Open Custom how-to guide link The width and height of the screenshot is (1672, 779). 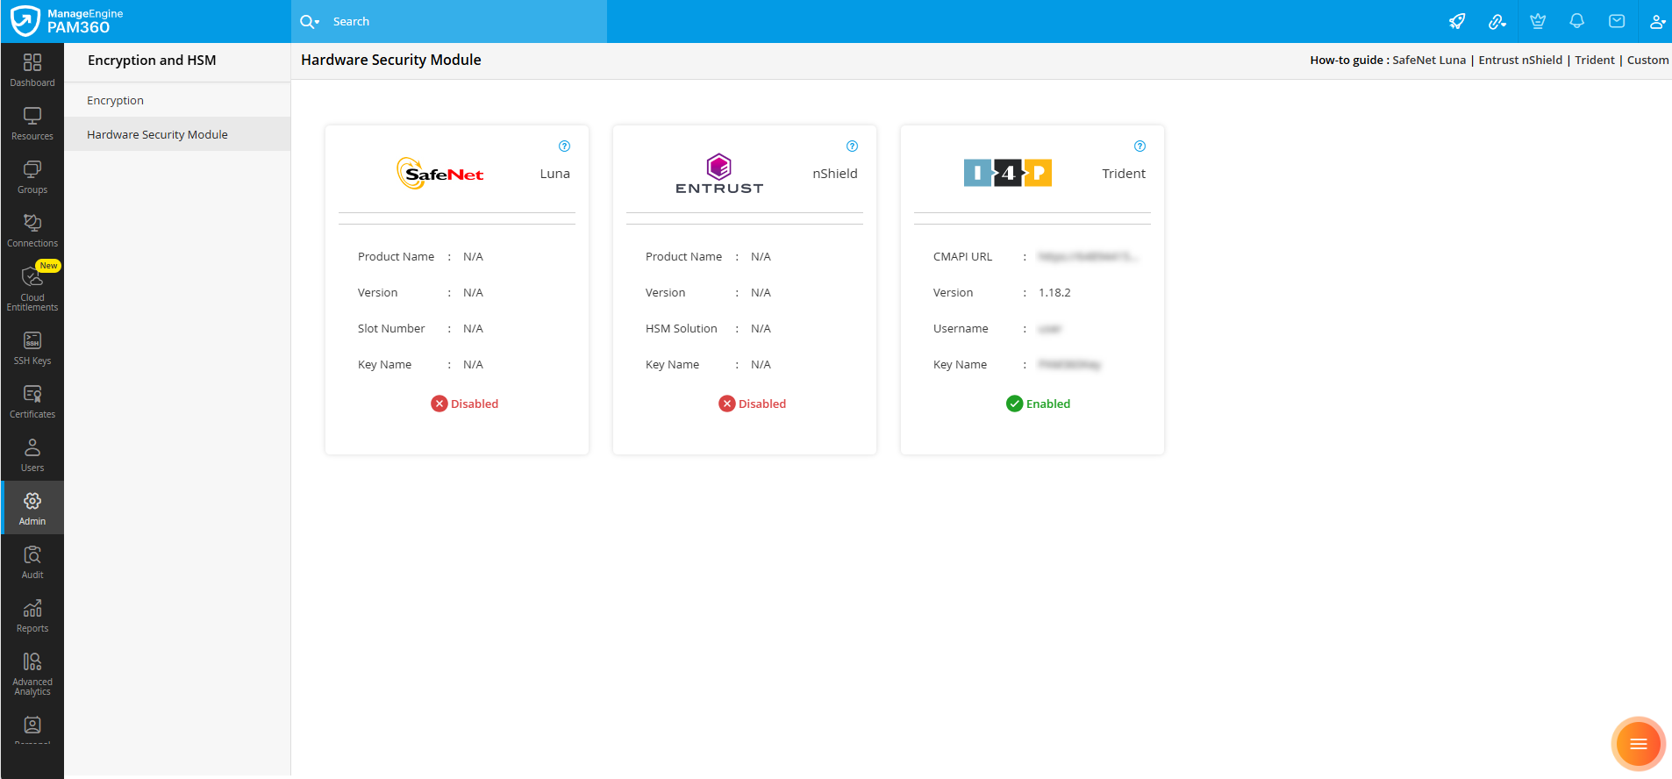[x=1647, y=61]
